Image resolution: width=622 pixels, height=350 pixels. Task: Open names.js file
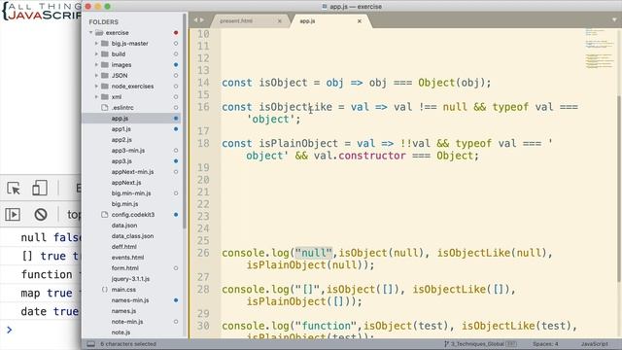tap(123, 311)
